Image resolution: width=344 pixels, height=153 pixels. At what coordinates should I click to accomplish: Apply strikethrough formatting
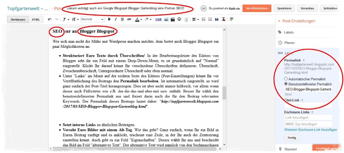[x=129, y=19]
